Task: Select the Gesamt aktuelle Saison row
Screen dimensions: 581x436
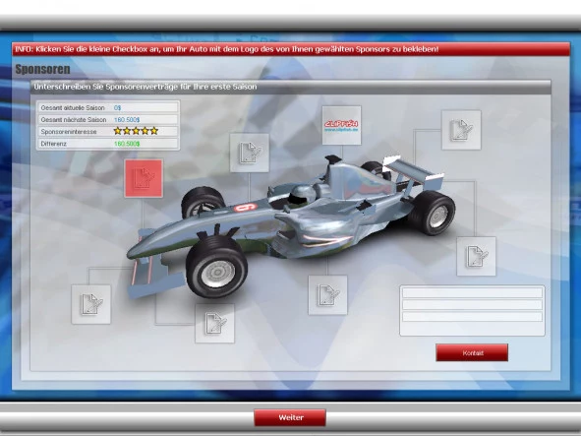Action: (108, 107)
